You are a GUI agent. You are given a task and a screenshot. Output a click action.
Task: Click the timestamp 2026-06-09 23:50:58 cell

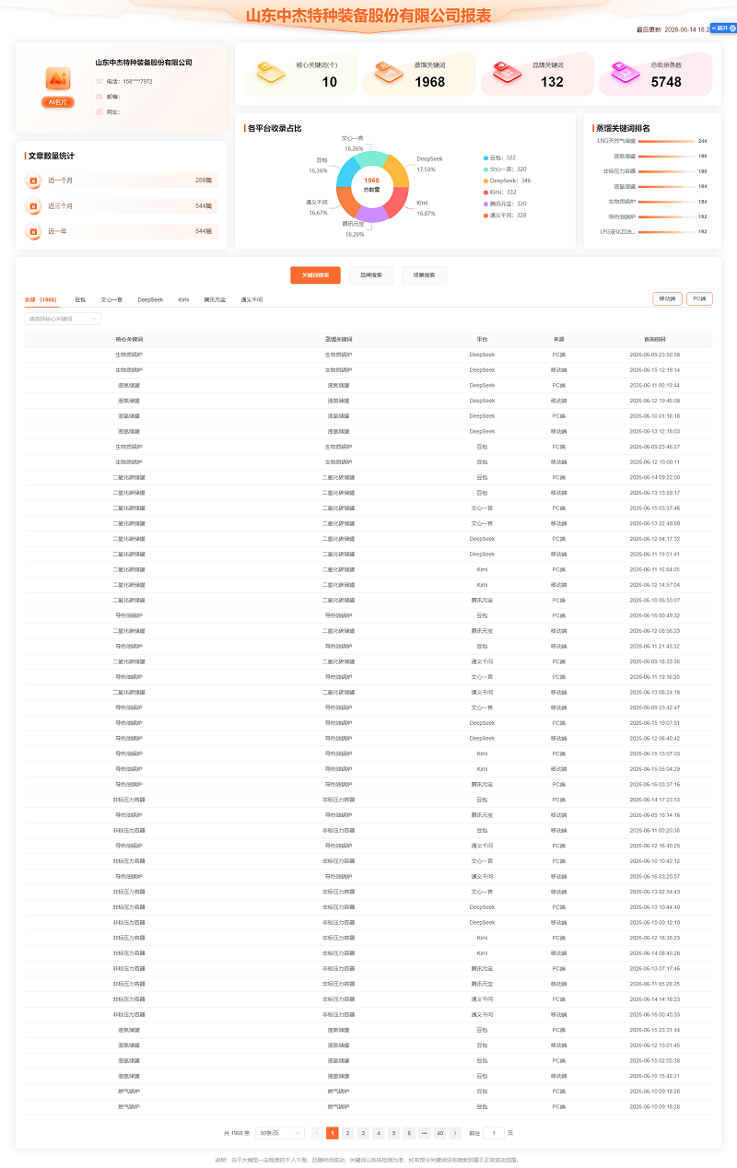[655, 355]
